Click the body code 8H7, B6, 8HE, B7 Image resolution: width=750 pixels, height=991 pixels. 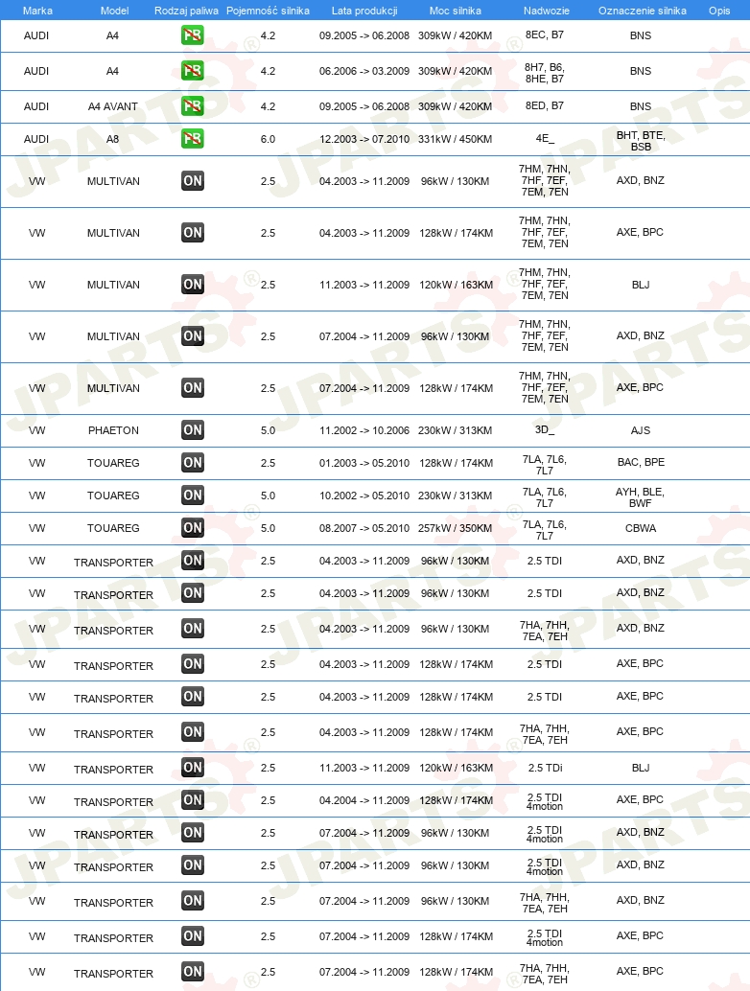pos(545,73)
